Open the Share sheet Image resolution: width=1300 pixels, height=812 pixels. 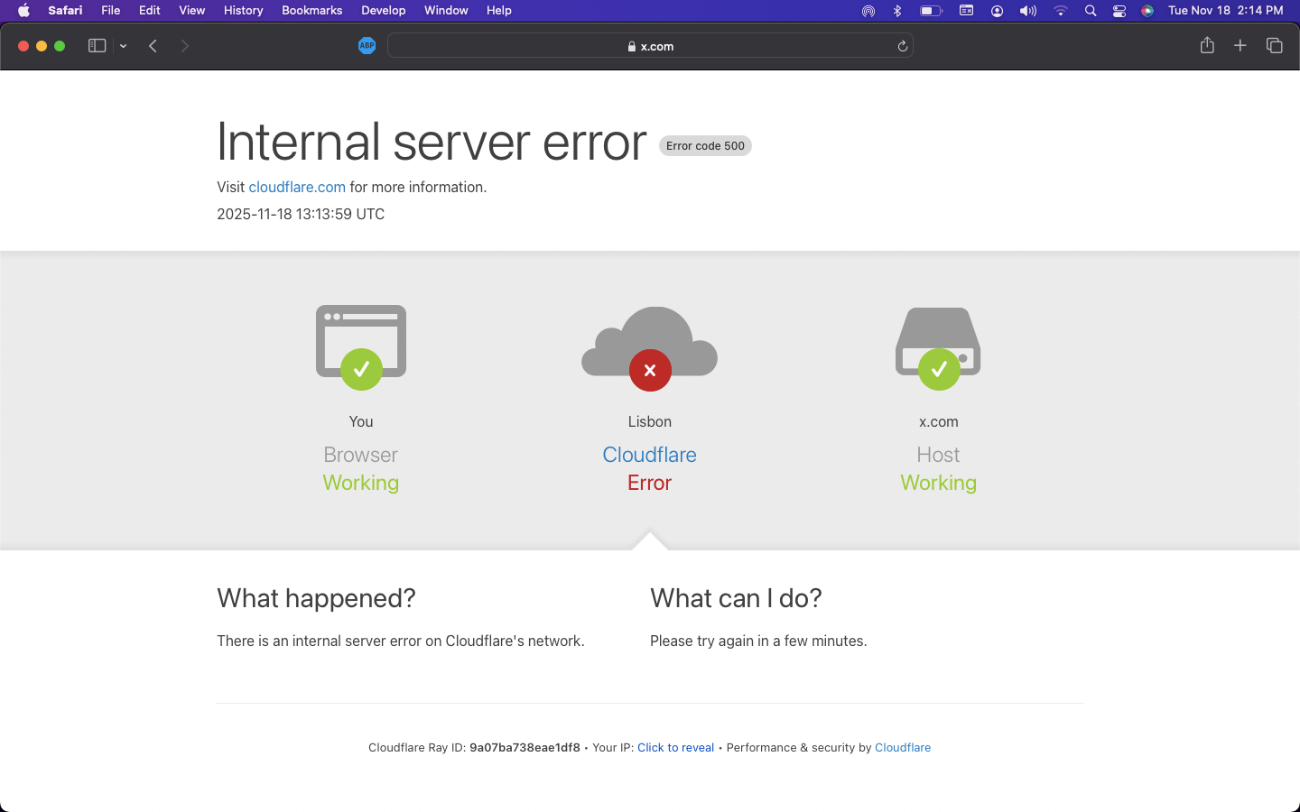coord(1207,45)
